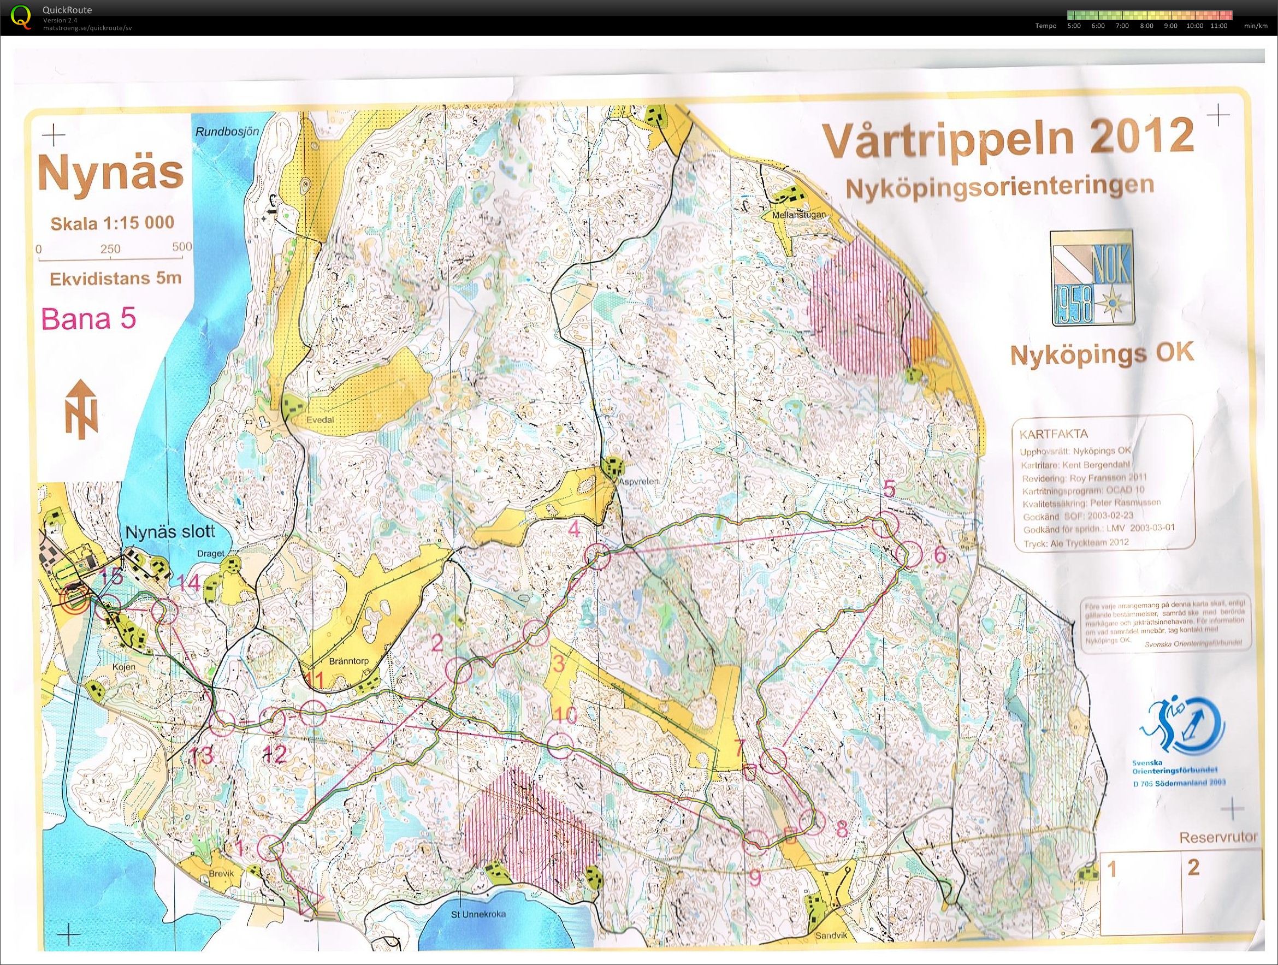Select control circle 8 on the map
Viewport: 1278px width, 965px height.
coord(812,822)
